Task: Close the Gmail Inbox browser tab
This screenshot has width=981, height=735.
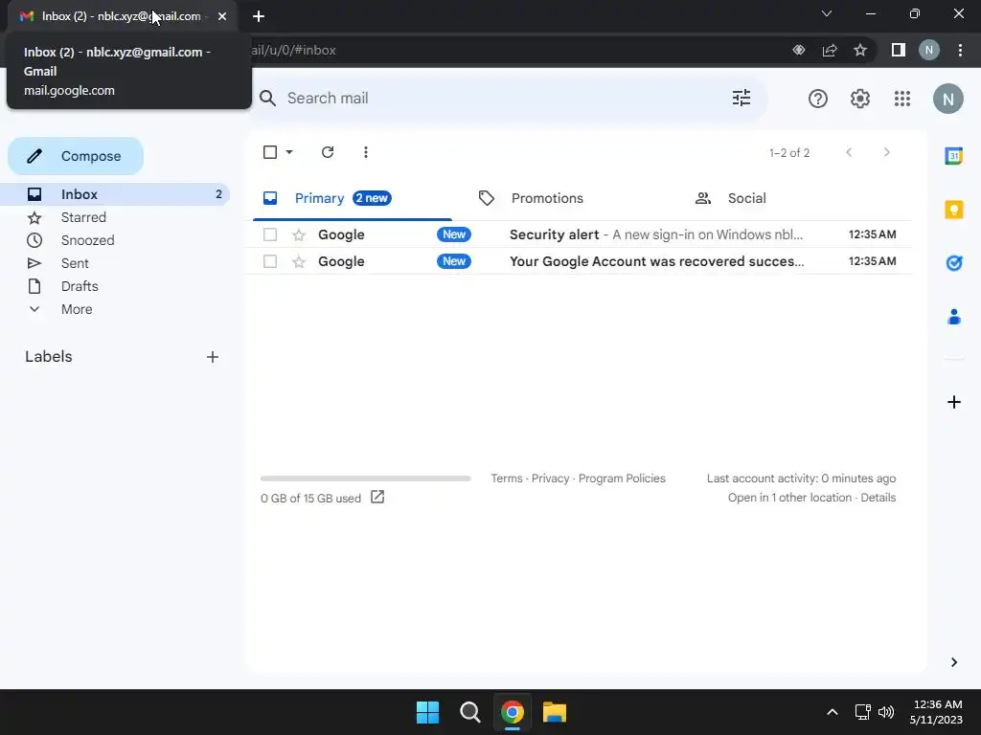Action: 222,16
